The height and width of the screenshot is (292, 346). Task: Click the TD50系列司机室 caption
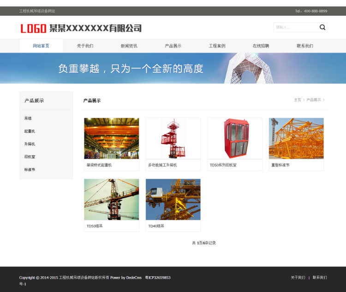(x=223, y=165)
